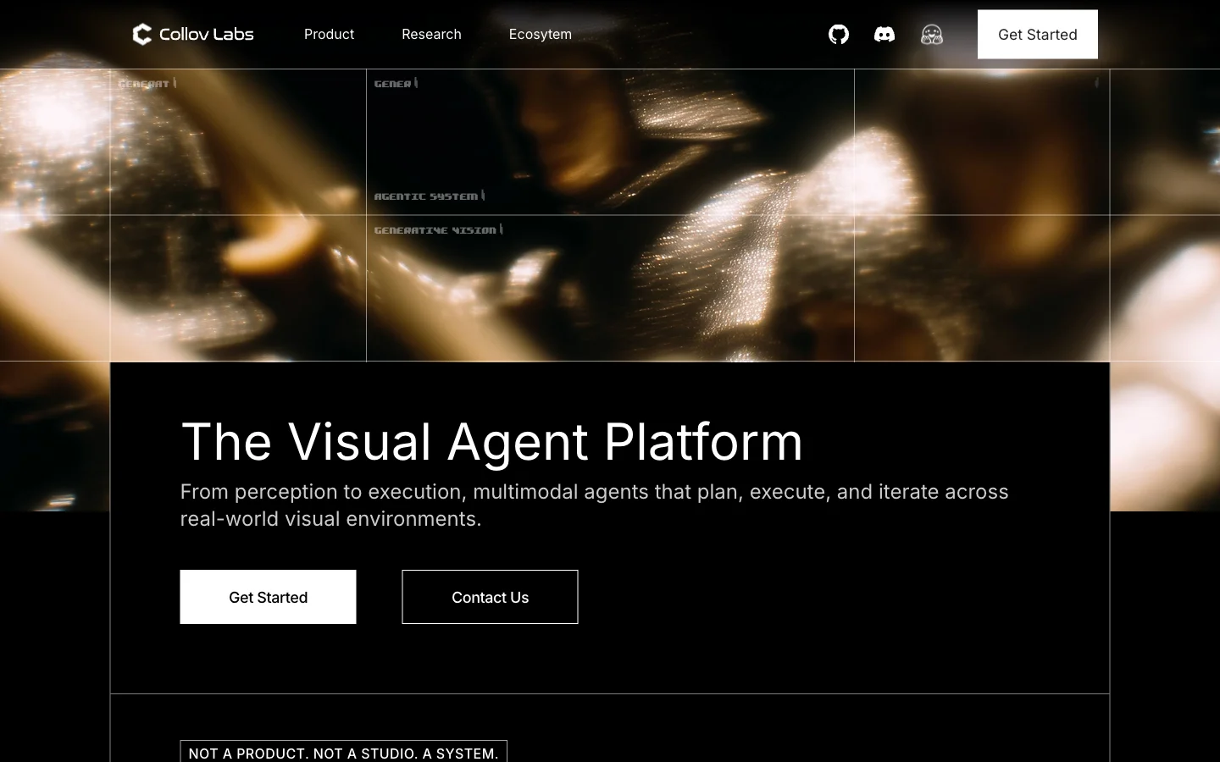Open the Research menu
Image resolution: width=1220 pixels, height=762 pixels.
coord(431,34)
